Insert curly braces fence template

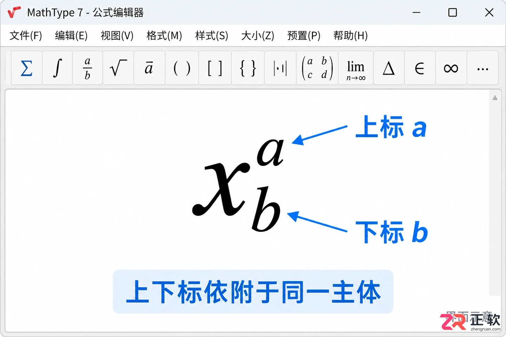[x=248, y=68]
